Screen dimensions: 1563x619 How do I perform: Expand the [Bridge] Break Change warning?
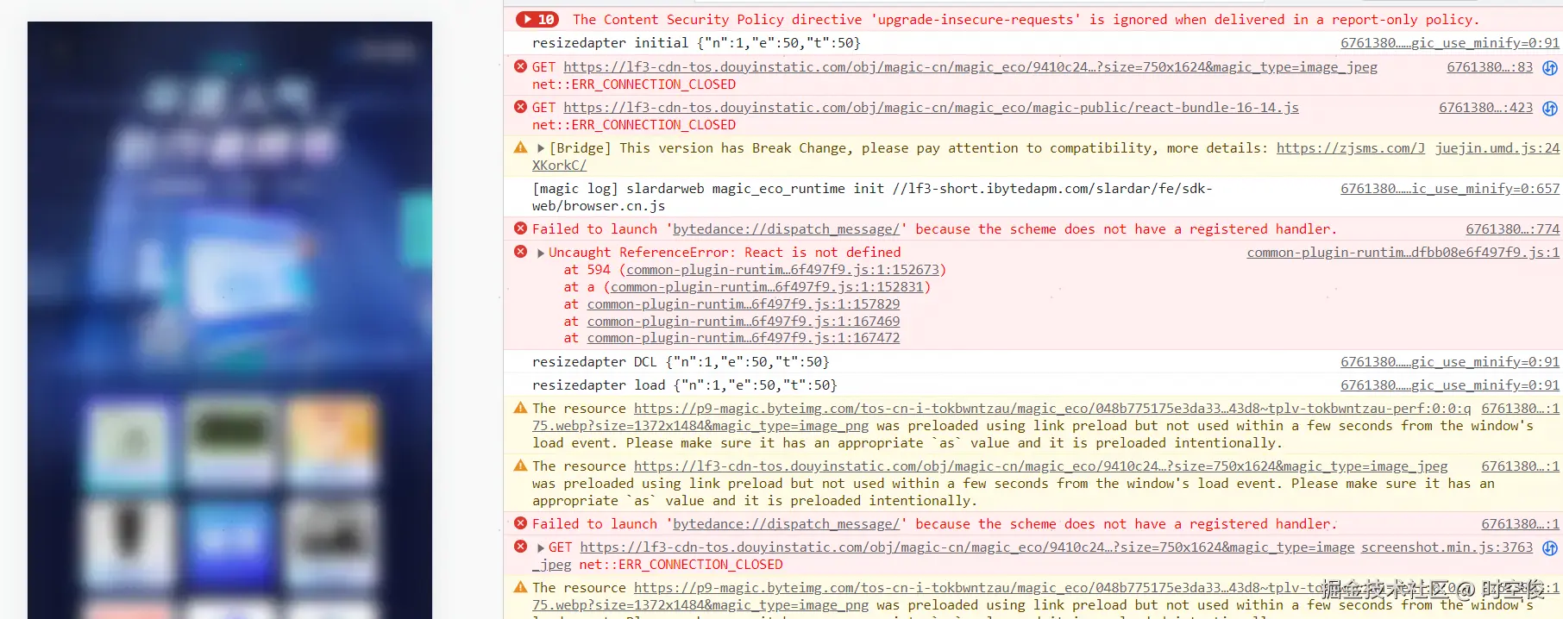click(541, 148)
